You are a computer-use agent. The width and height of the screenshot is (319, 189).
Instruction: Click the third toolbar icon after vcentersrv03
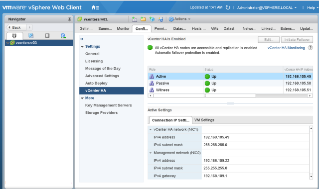(152, 19)
